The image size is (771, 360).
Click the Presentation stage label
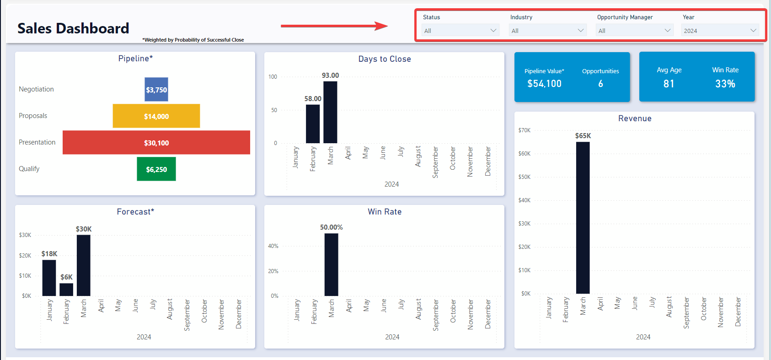click(x=37, y=142)
